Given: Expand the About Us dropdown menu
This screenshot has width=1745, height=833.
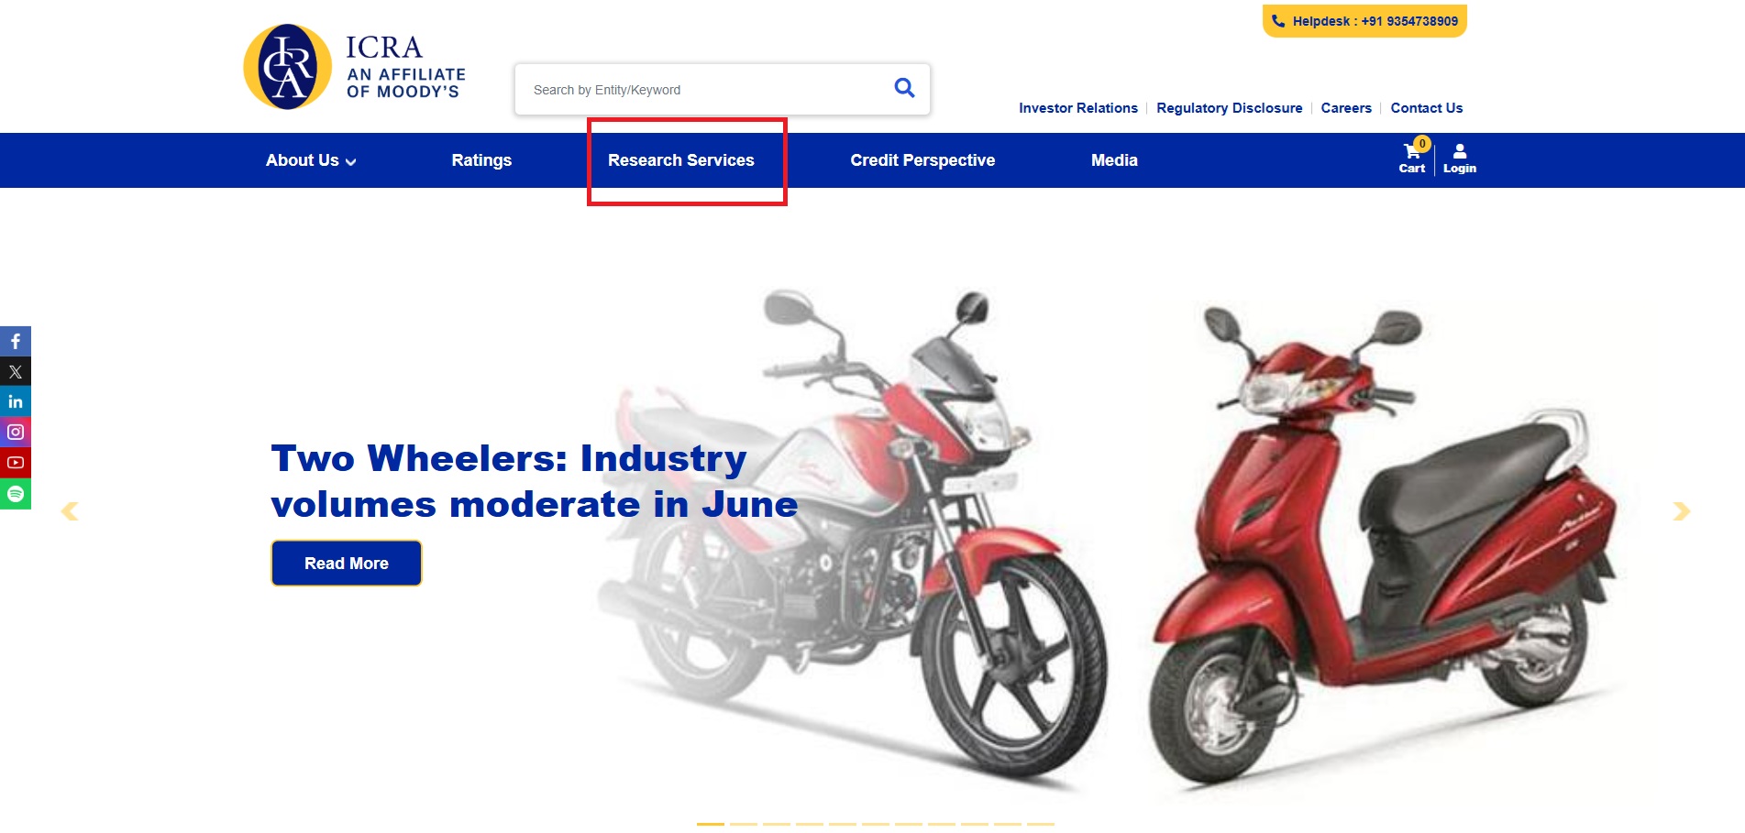Looking at the screenshot, I should (311, 160).
